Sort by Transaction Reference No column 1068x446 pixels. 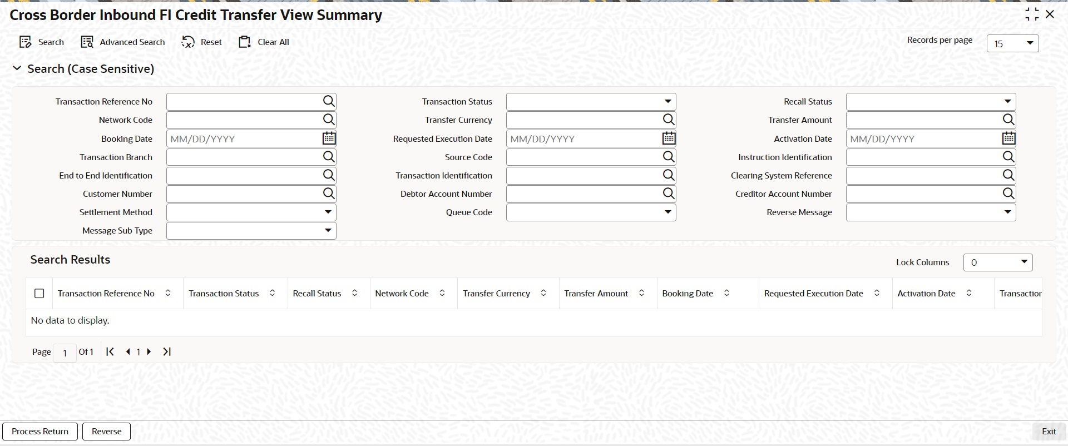168,293
